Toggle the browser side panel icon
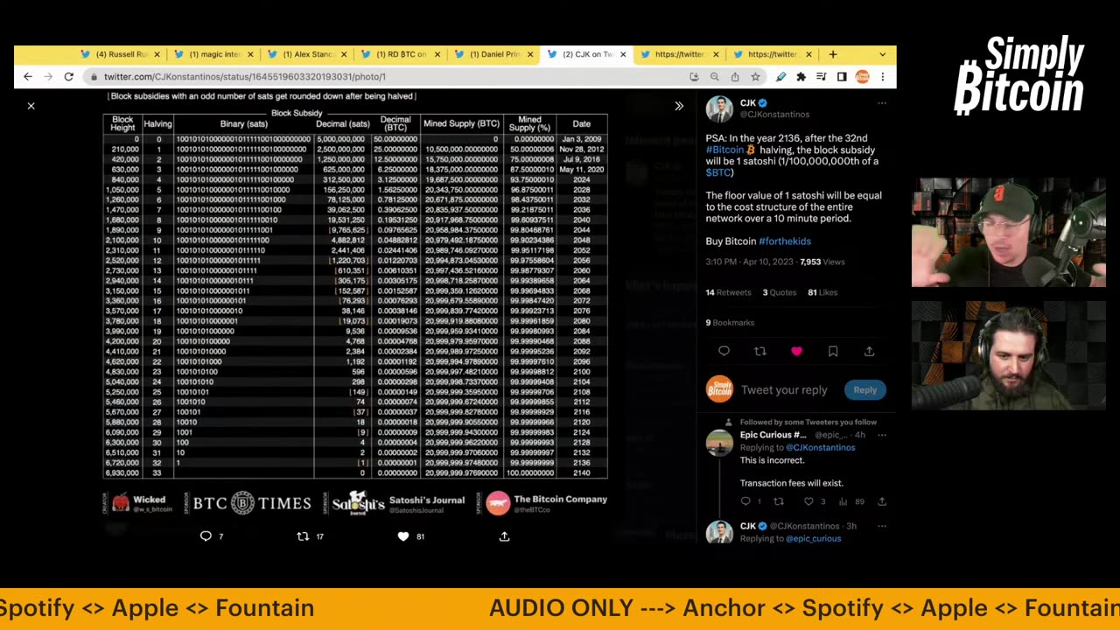This screenshot has width=1120, height=630. coord(842,77)
